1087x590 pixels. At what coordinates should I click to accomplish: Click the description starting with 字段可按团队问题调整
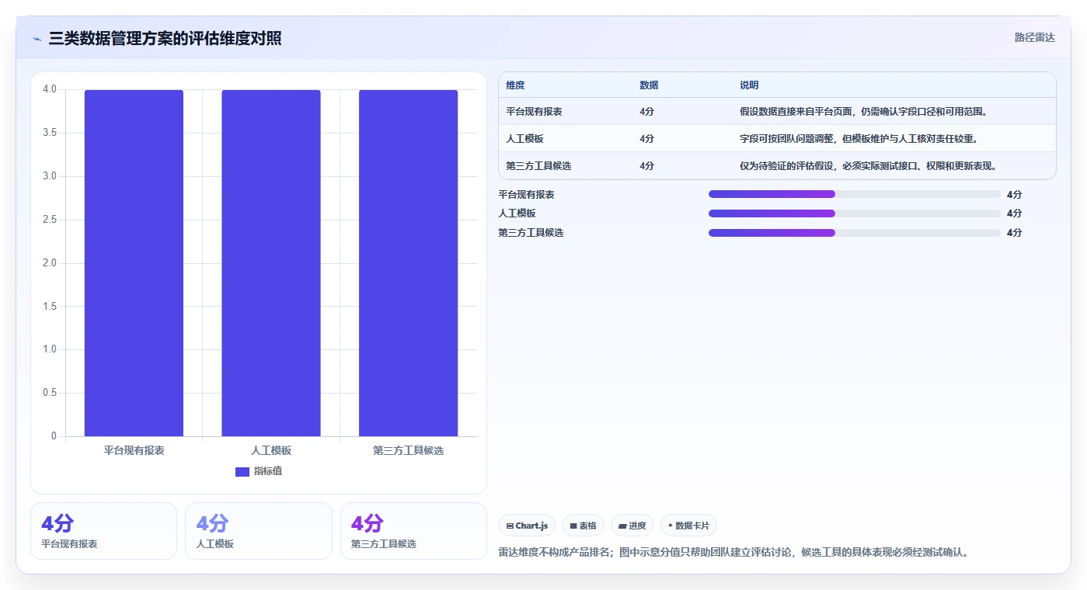(x=859, y=139)
